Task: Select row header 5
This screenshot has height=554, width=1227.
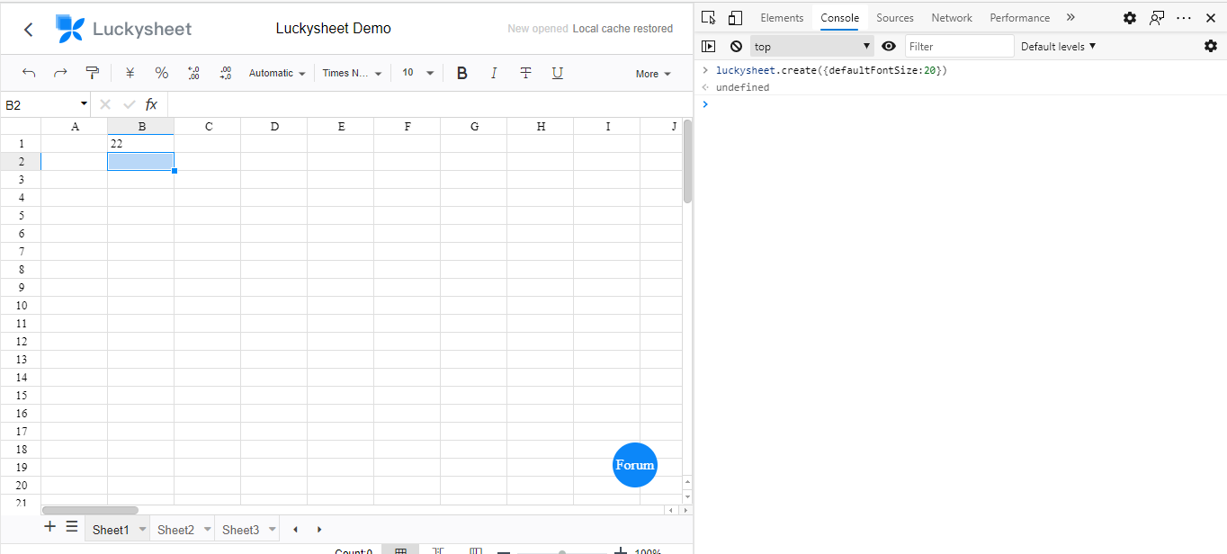Action: [x=21, y=216]
